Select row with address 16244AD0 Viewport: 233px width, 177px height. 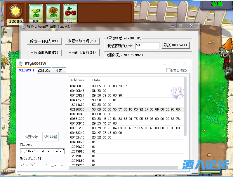click(x=126, y=105)
